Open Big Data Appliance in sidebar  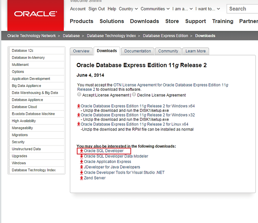coord(37,86)
